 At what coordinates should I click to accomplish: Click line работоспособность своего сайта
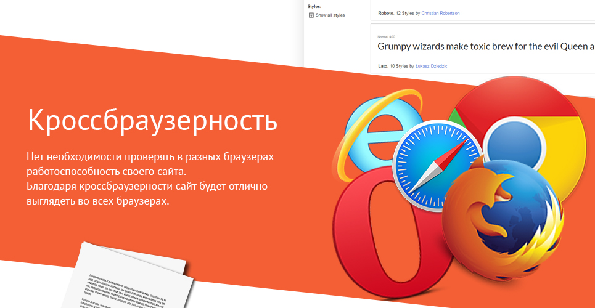click(x=107, y=171)
